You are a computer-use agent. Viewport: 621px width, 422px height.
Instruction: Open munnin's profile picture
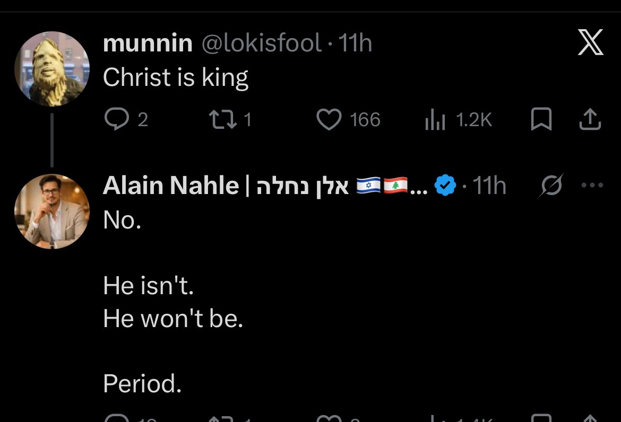(x=52, y=69)
